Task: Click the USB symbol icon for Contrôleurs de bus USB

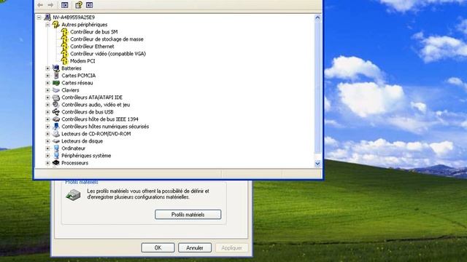Action: pyautogui.click(x=55, y=111)
